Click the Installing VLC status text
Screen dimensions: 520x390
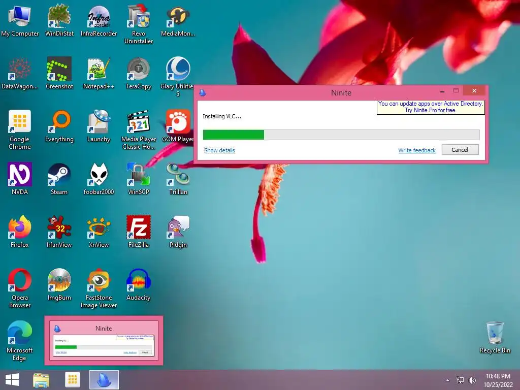coord(222,116)
